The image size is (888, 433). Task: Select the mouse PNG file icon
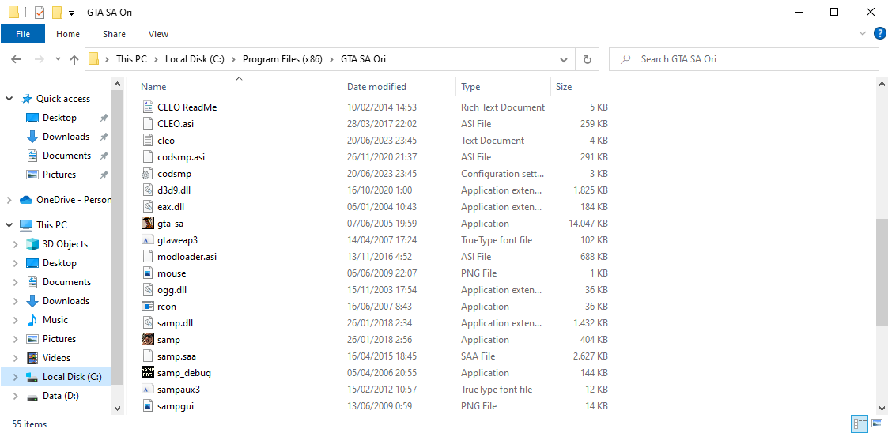coord(147,273)
